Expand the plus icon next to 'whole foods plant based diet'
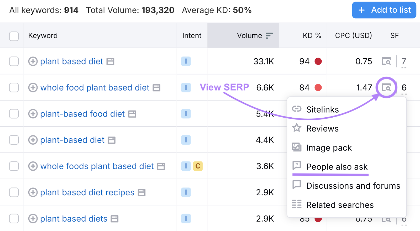Viewport: 420px width, 231px height. pyautogui.click(x=33, y=166)
